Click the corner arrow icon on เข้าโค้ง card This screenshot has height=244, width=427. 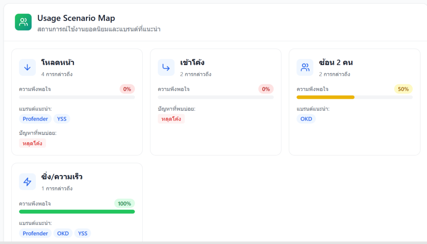166,68
